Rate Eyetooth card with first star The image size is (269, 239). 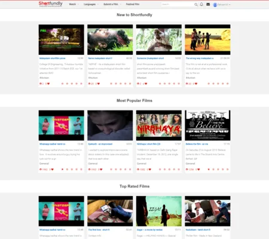(x=111, y=170)
